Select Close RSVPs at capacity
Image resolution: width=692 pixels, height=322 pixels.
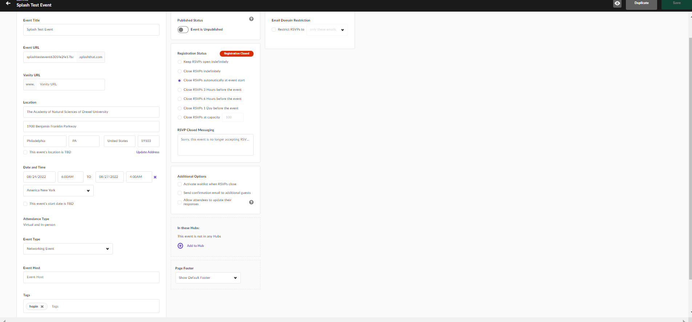[179, 117]
